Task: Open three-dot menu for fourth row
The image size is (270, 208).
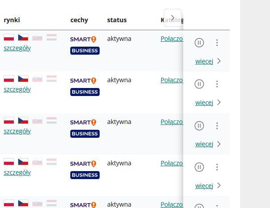Action: click(x=217, y=167)
